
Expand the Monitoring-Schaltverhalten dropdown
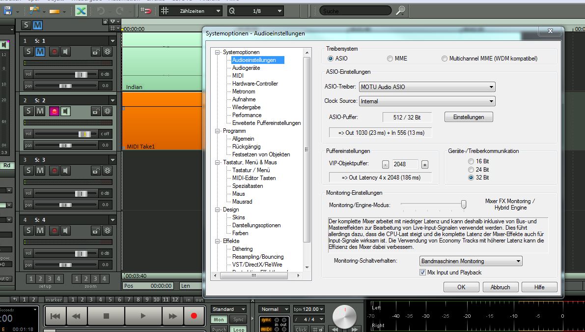pyautogui.click(x=471, y=261)
